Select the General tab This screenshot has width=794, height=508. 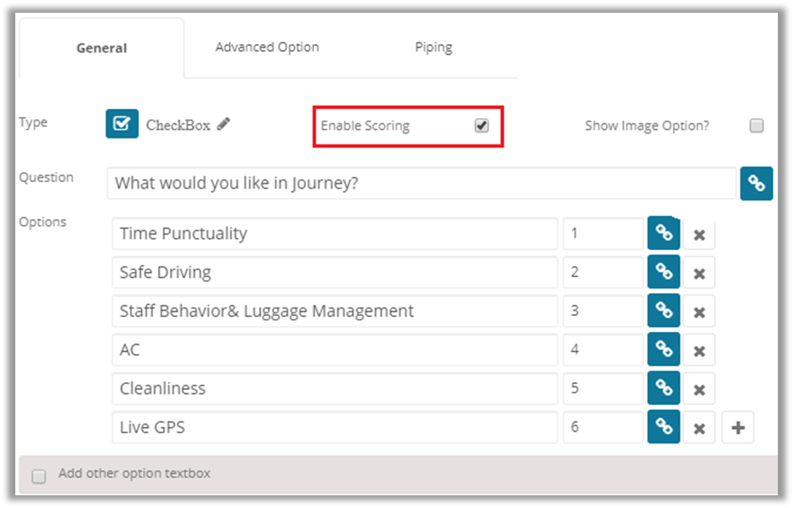click(101, 48)
